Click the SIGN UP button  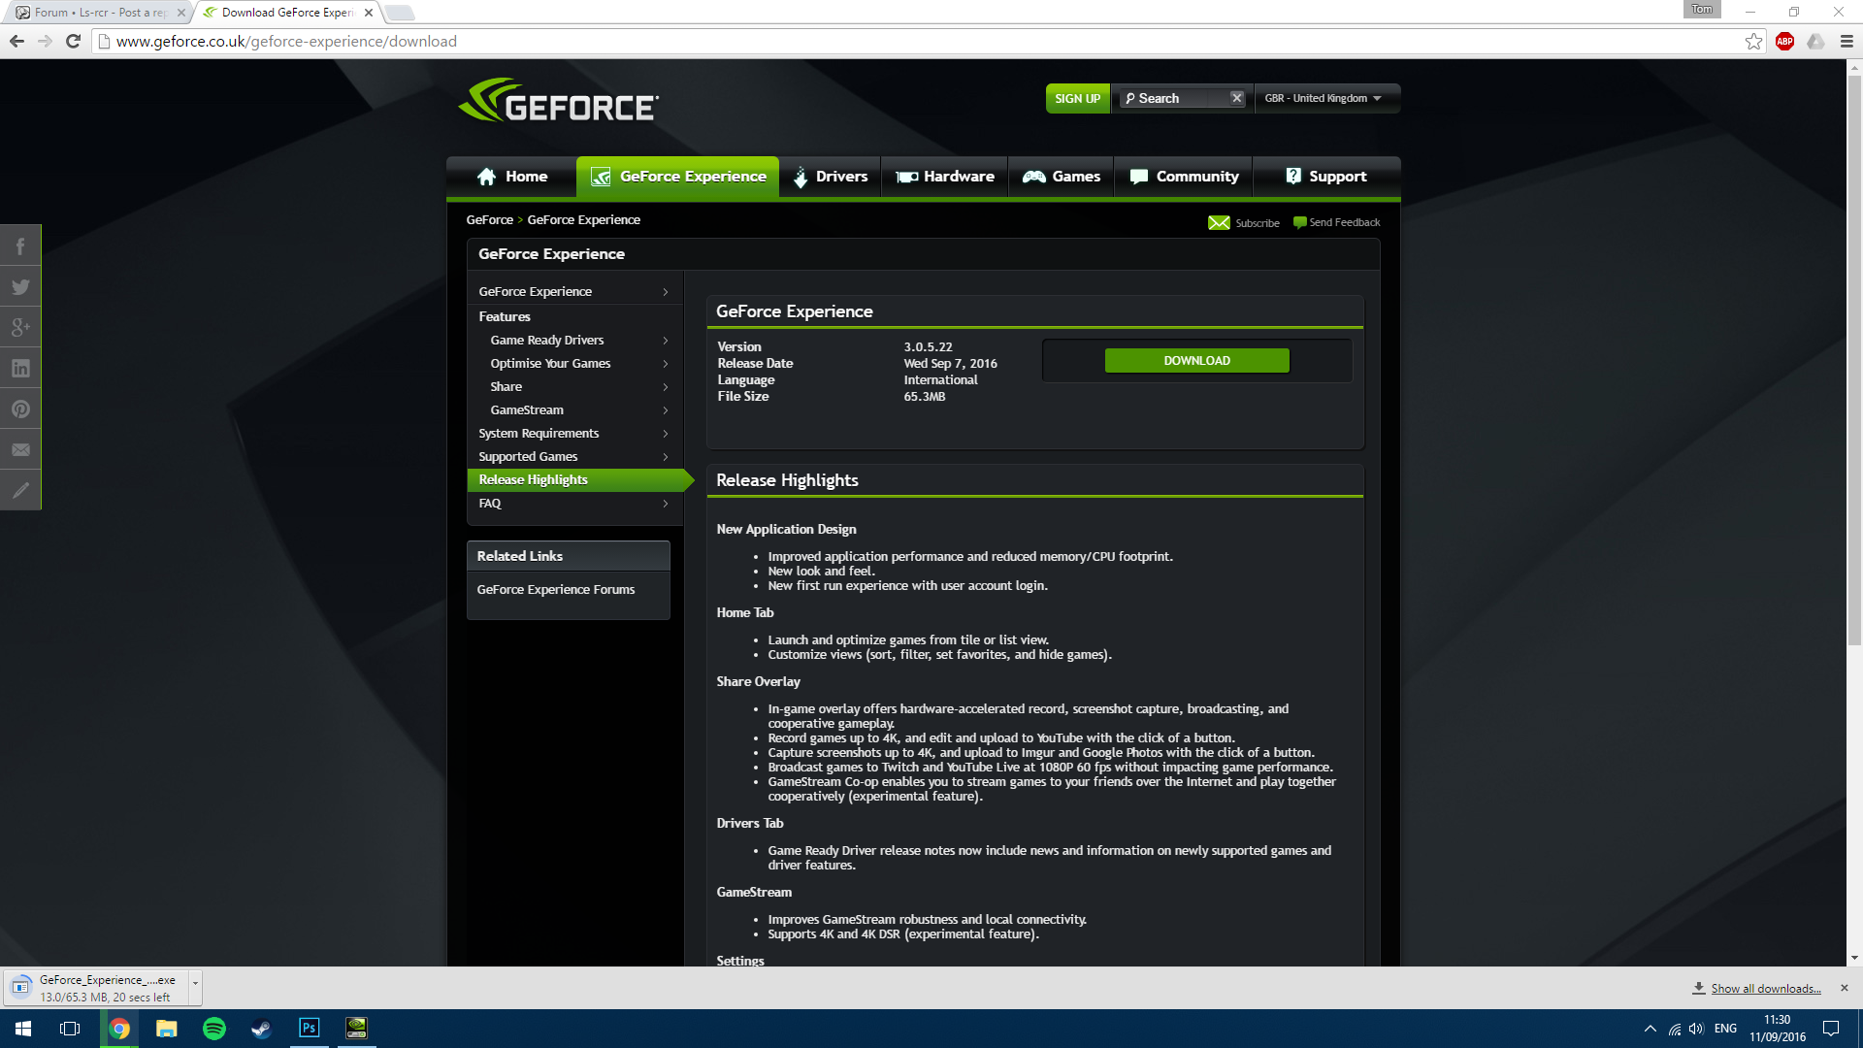click(1077, 98)
